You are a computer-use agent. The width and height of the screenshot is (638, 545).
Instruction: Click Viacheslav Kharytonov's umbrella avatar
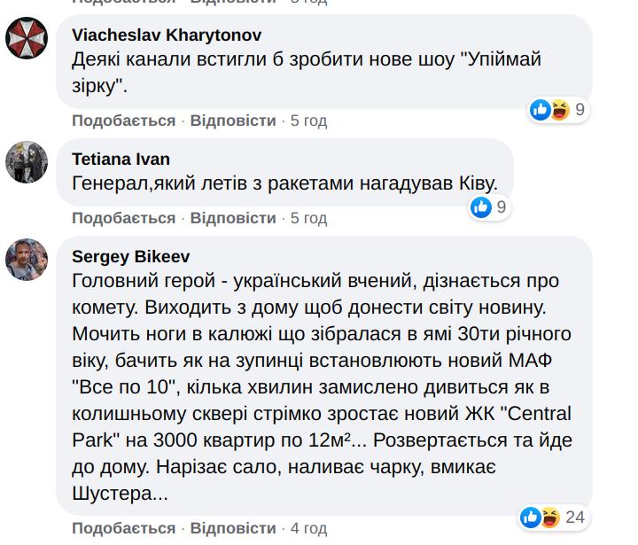[x=27, y=38]
